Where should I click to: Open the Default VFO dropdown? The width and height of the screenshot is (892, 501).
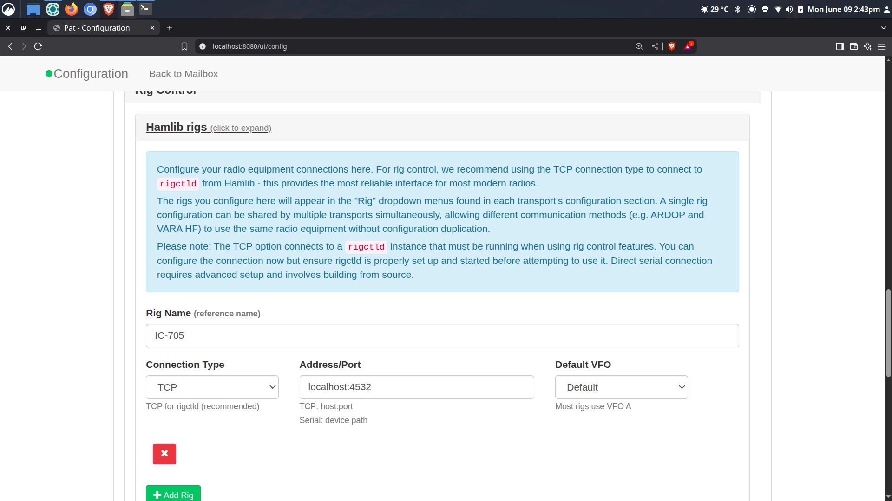tap(622, 387)
